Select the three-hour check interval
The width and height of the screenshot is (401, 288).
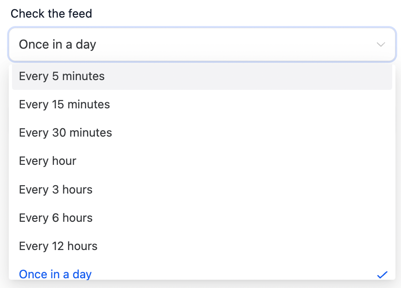click(56, 189)
